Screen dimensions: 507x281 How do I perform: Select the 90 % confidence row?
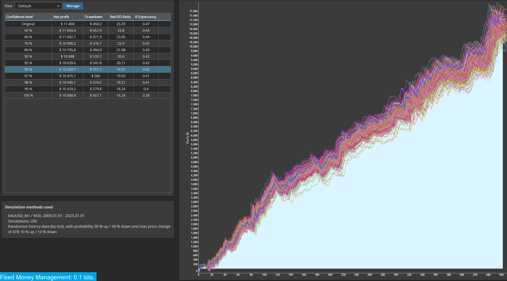(88, 56)
